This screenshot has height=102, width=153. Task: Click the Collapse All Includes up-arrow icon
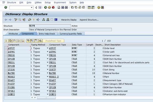tap(40, 41)
